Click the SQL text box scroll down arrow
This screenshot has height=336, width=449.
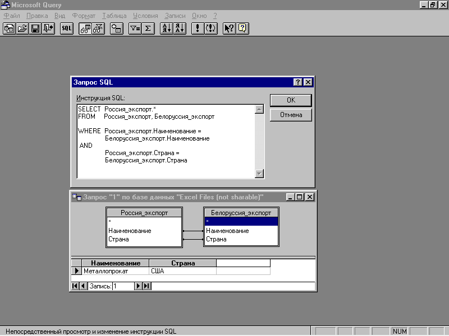coord(259,174)
